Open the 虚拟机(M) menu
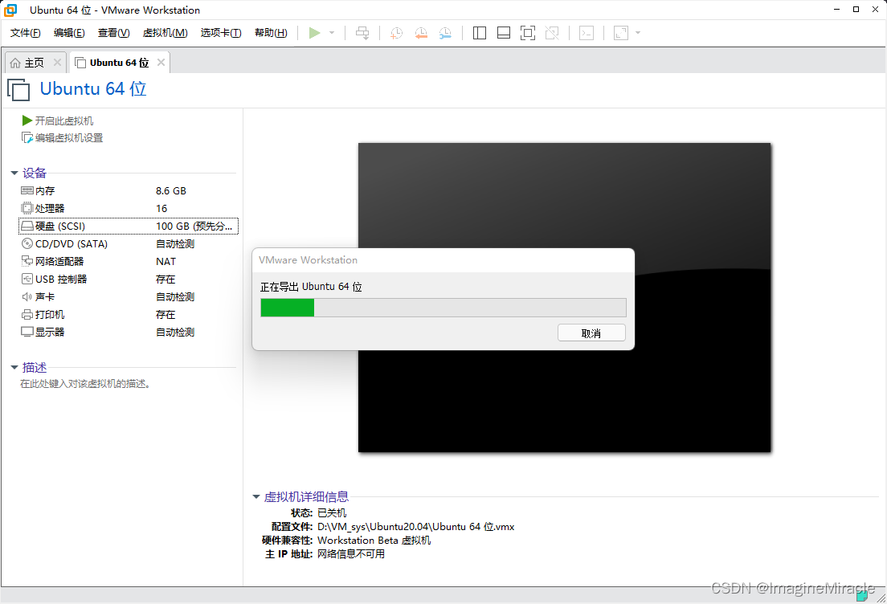This screenshot has height=604, width=887. (x=166, y=33)
